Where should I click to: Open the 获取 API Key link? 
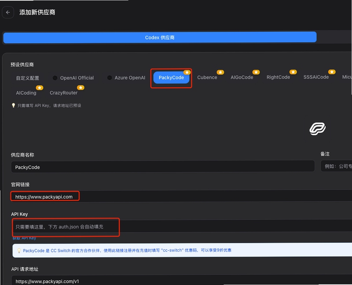pos(24,238)
